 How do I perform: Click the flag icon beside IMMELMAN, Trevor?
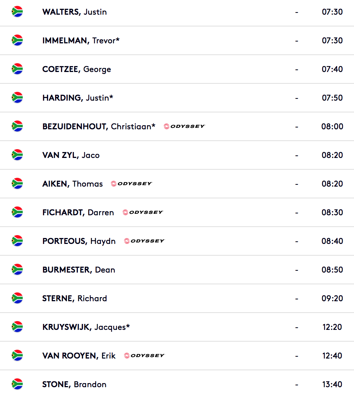tap(17, 40)
